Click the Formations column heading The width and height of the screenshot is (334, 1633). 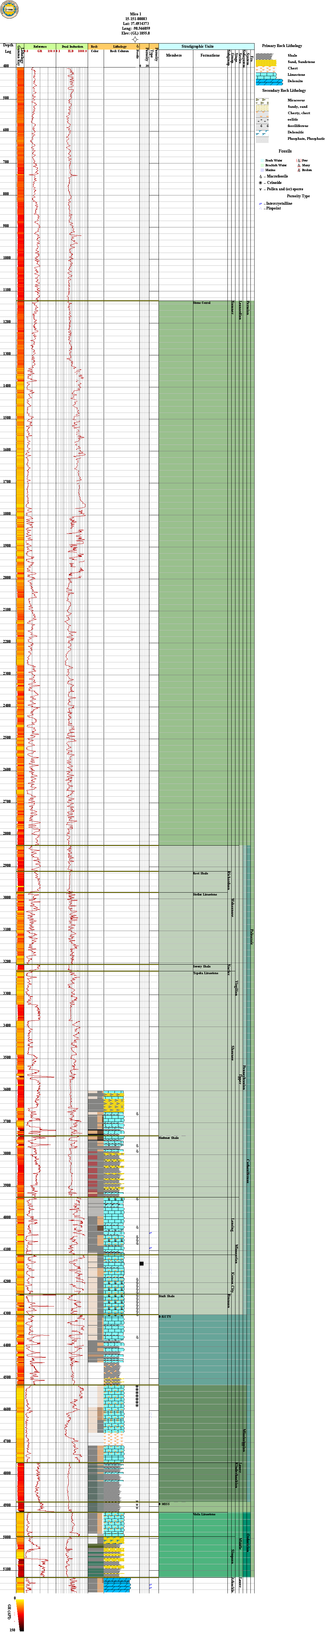[210, 55]
